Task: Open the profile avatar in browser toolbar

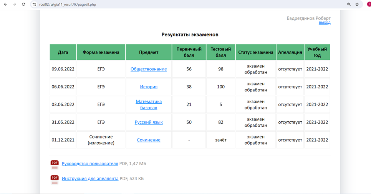Action: (369, 4)
